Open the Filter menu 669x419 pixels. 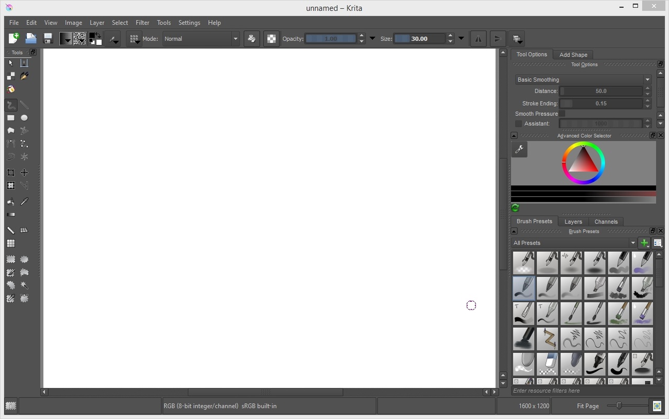click(x=142, y=23)
